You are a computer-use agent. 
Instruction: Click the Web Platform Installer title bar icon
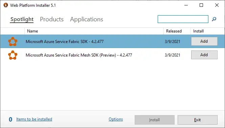tap(6, 5)
